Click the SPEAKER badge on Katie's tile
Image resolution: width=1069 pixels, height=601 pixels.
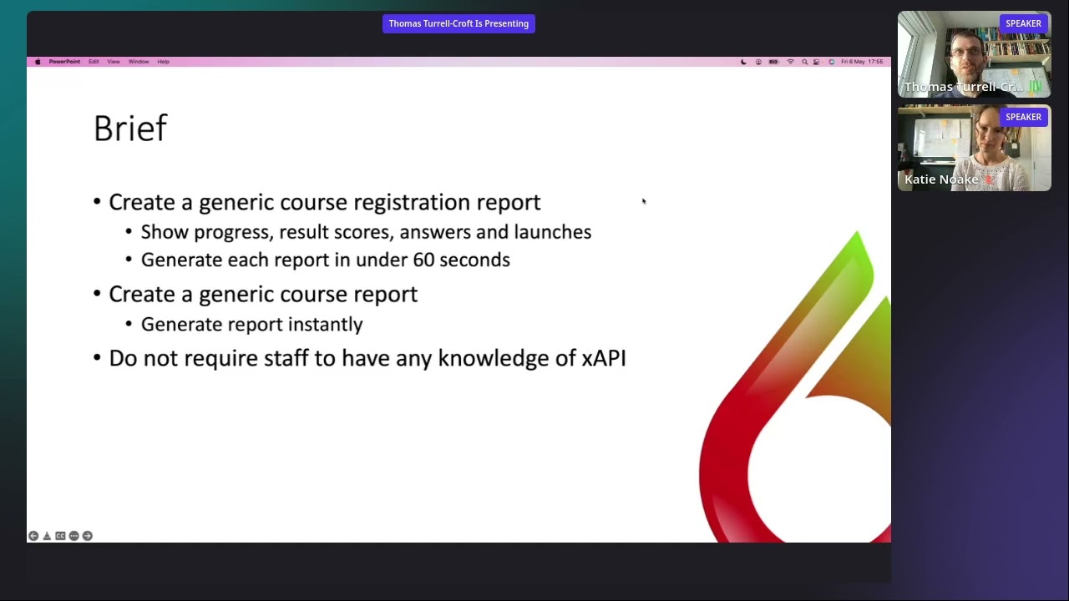[x=1023, y=117]
